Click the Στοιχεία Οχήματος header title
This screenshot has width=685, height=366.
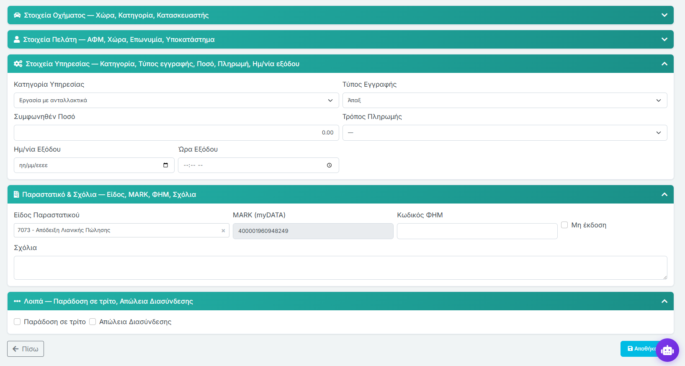[116, 15]
